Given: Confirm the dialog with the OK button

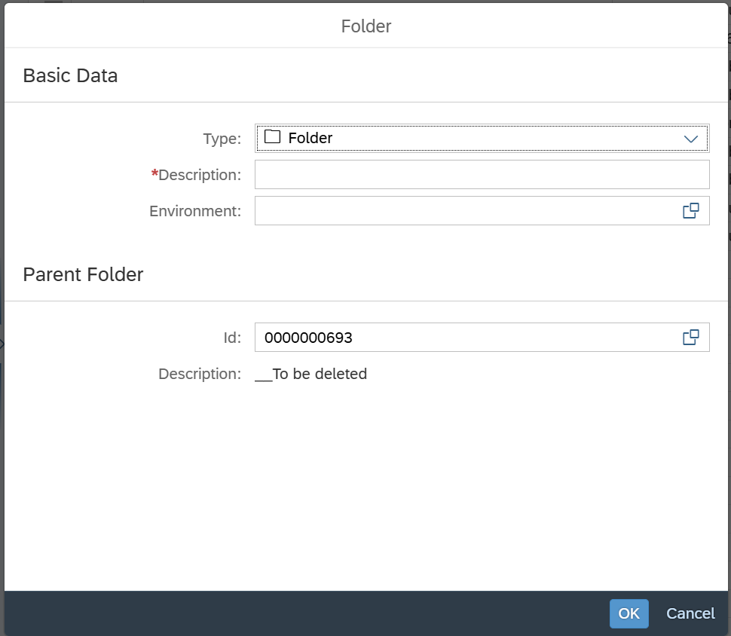Looking at the screenshot, I should pos(629,613).
